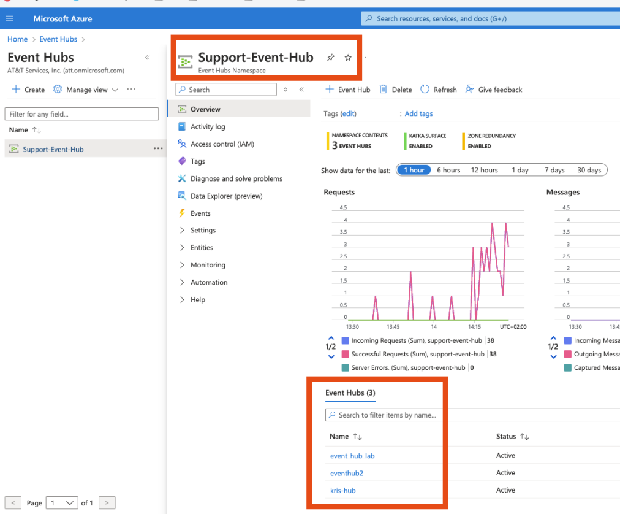
Task: Pin Support-Event-Hub to dashboard
Action: pyautogui.click(x=331, y=58)
